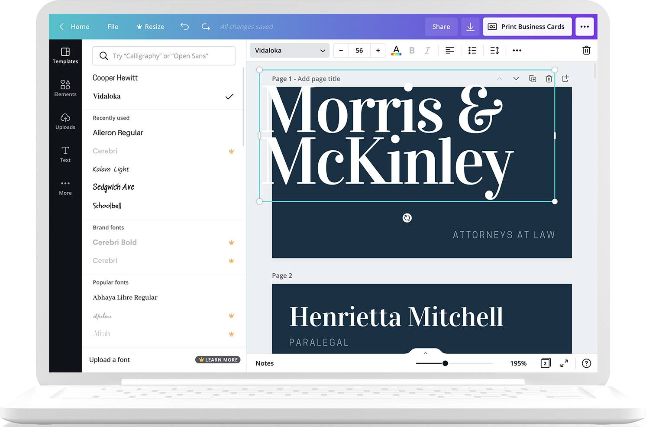
Task: Click the font search input field
Action: coord(164,55)
